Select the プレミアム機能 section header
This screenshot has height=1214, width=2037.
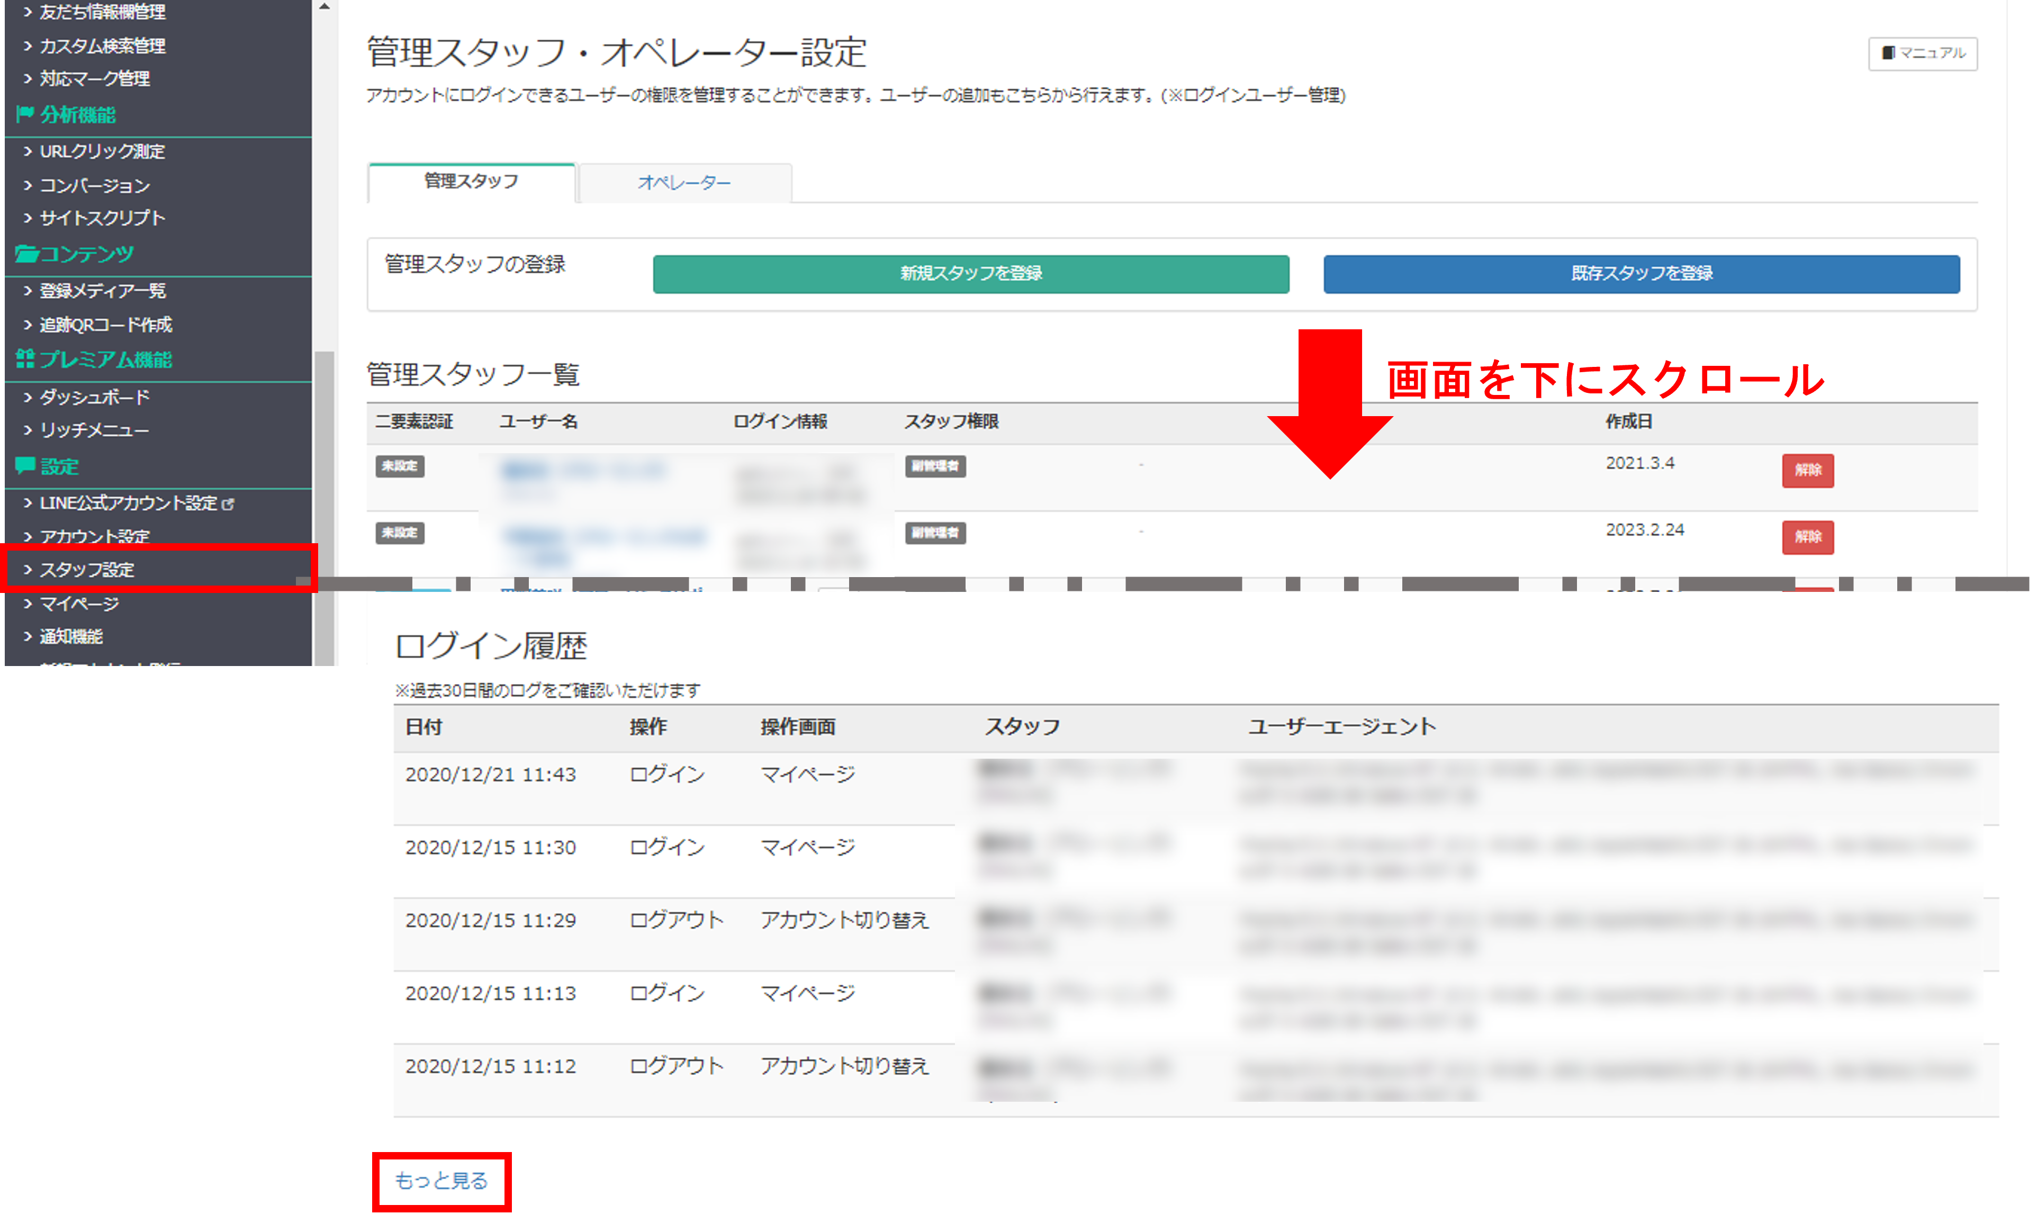[x=105, y=359]
